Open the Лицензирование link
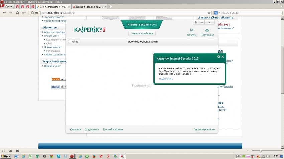Viewport: 284px width, 159px height. [204, 129]
